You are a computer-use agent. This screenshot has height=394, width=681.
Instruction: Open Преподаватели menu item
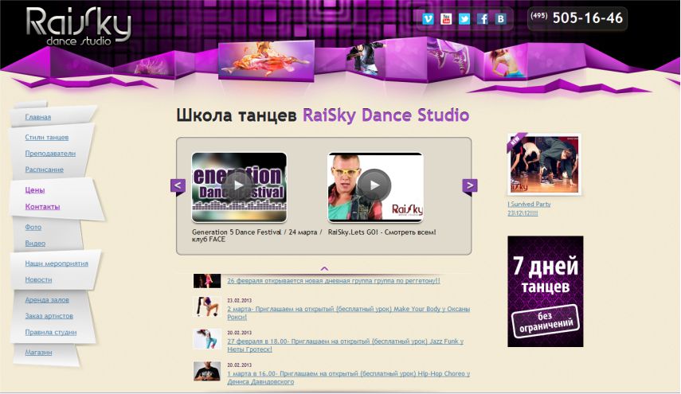(50, 153)
